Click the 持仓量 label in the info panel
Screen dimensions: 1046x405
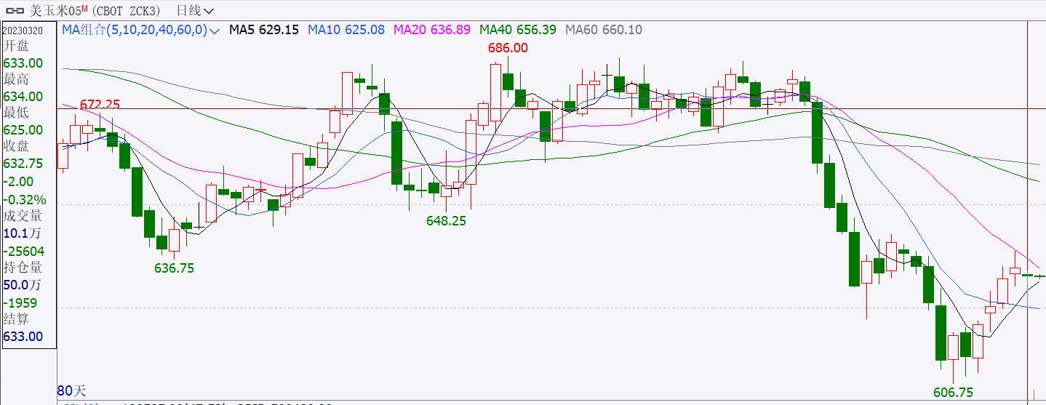(23, 268)
